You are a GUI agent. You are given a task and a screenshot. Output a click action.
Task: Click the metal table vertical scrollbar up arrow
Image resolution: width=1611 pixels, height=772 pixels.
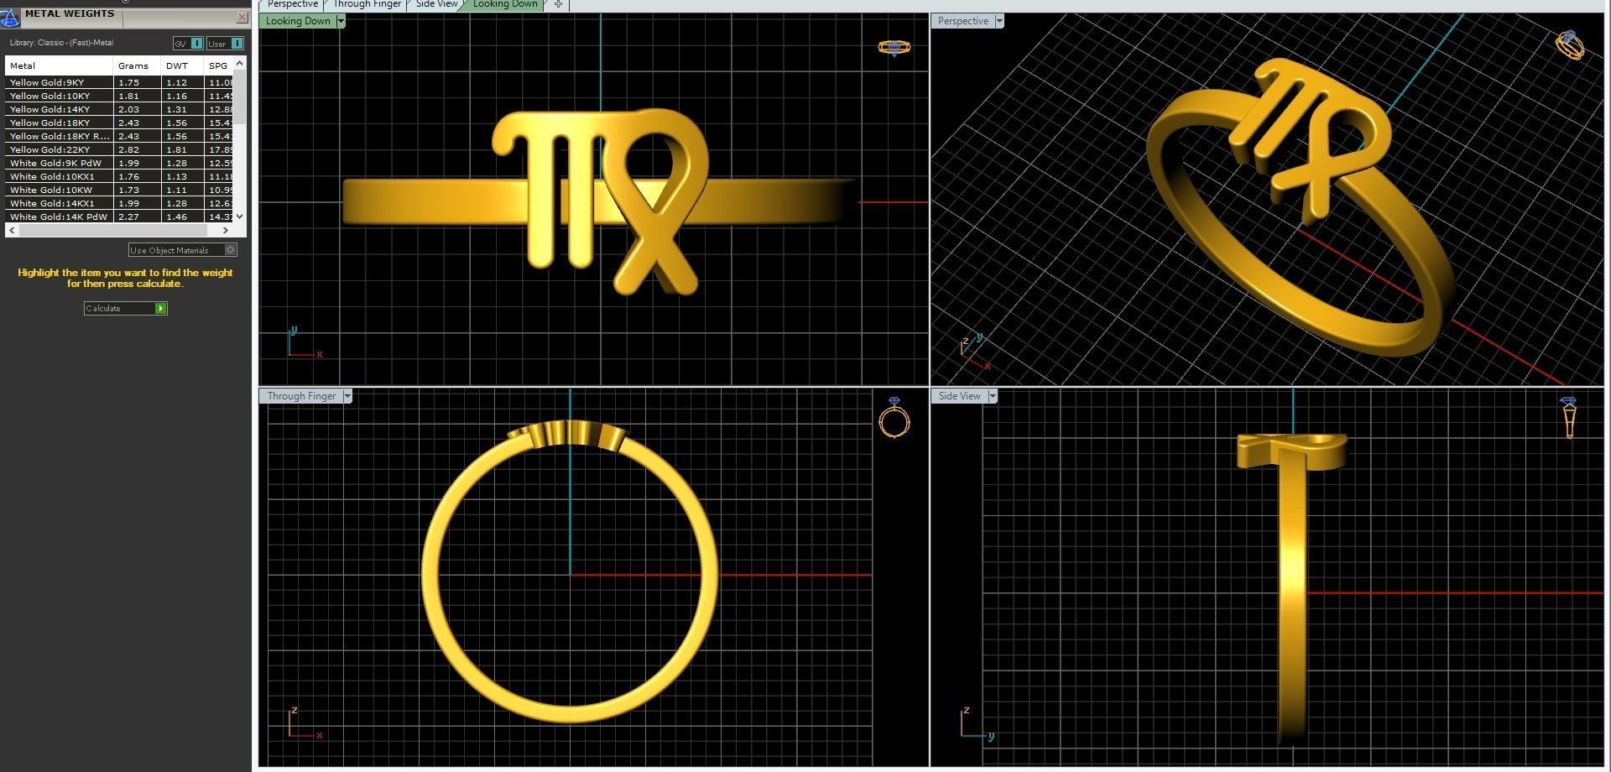coord(240,63)
